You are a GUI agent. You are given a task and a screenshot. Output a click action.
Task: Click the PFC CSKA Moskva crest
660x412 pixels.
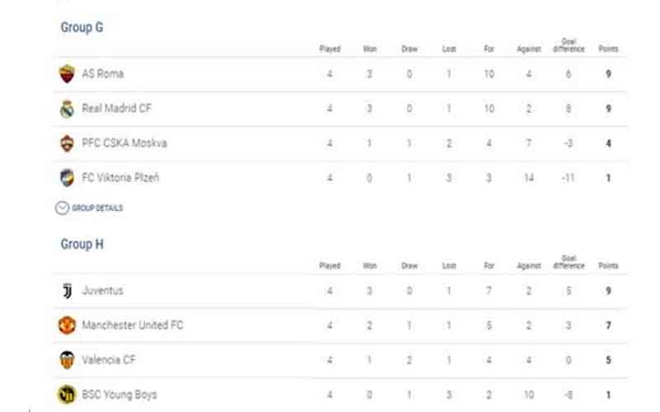click(x=67, y=143)
